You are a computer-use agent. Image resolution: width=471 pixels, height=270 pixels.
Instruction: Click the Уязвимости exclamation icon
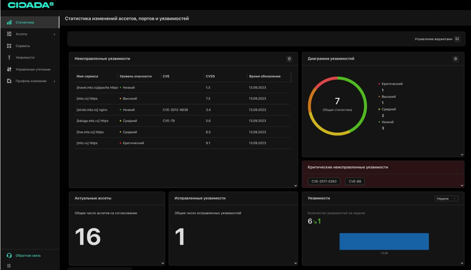click(x=9, y=58)
